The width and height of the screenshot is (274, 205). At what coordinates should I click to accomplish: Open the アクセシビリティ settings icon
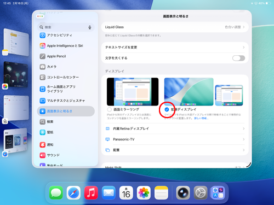click(42, 35)
